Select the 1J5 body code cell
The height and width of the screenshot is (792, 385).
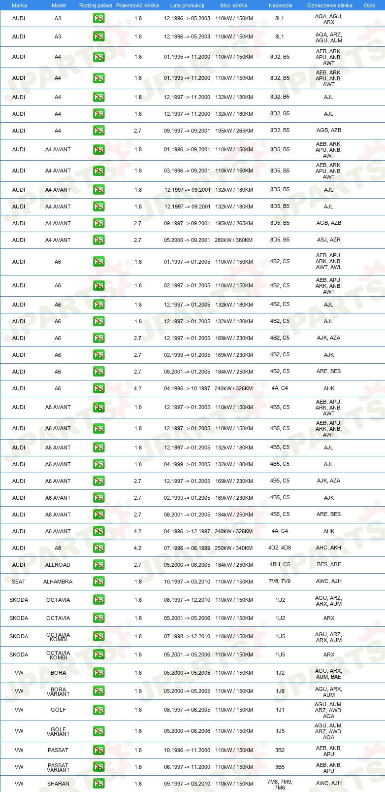280,731
